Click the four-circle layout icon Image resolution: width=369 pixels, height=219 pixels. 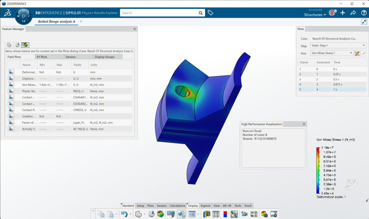coord(216,214)
